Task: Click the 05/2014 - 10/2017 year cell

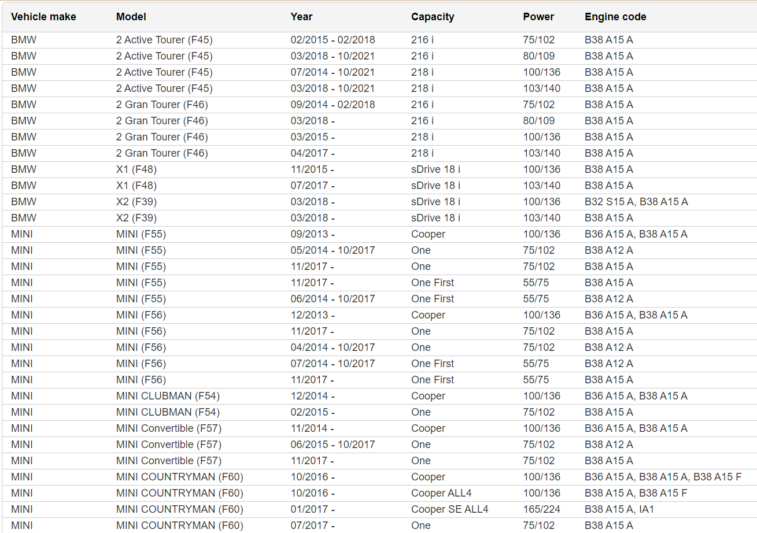Action: coord(333,250)
